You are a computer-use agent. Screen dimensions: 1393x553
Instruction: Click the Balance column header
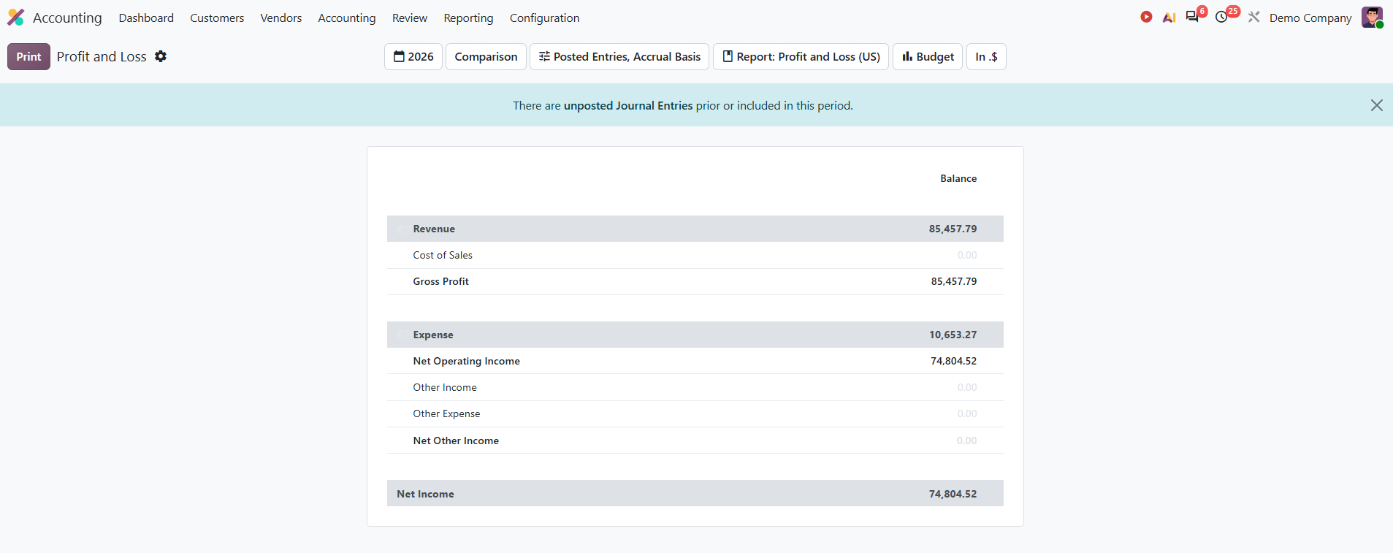pyautogui.click(x=958, y=178)
